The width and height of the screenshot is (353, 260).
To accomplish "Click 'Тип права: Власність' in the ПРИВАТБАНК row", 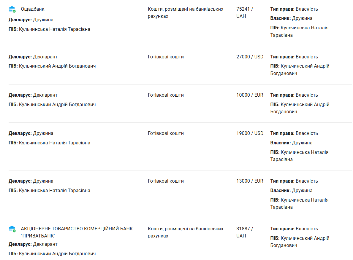I will coord(294,229).
